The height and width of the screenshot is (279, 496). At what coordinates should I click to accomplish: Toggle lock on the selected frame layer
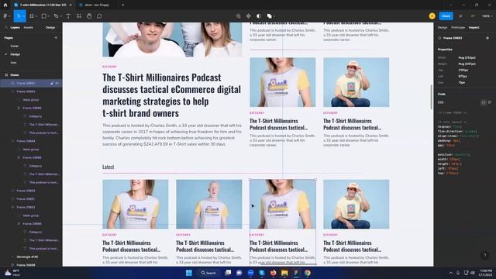click(x=52, y=83)
